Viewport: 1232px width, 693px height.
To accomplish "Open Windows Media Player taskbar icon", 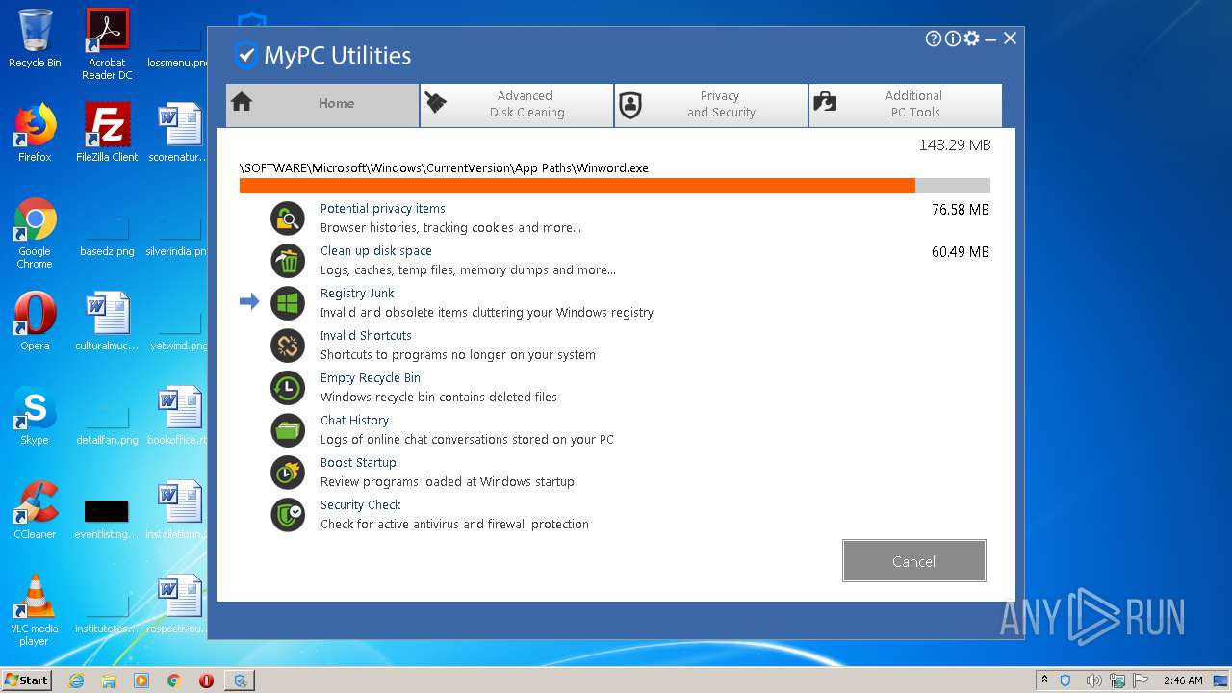I will coord(141,680).
